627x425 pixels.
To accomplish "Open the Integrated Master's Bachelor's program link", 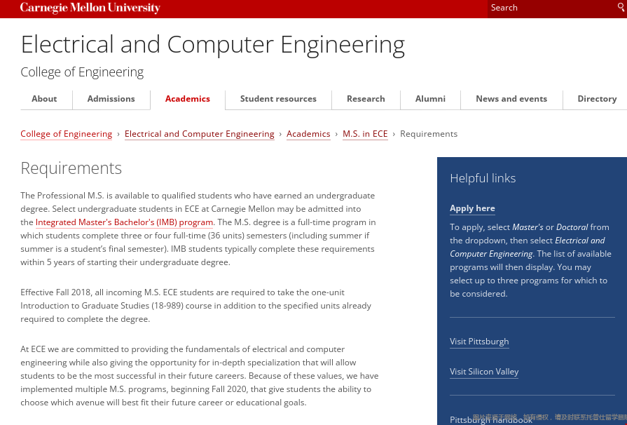I will coord(123,222).
